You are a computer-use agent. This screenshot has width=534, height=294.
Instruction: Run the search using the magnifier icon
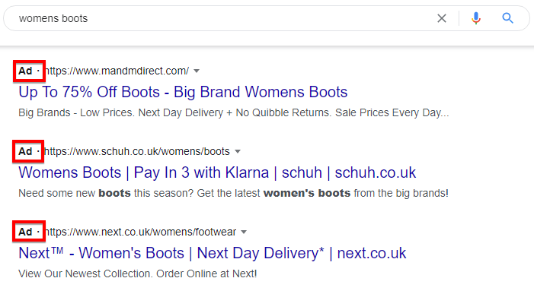(507, 18)
